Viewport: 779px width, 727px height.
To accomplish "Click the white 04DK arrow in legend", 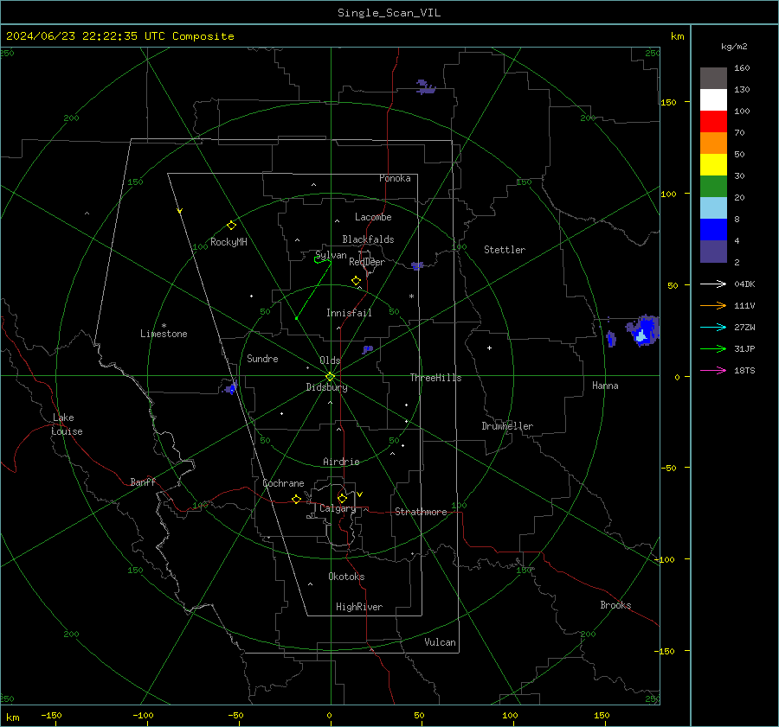I will [x=713, y=284].
